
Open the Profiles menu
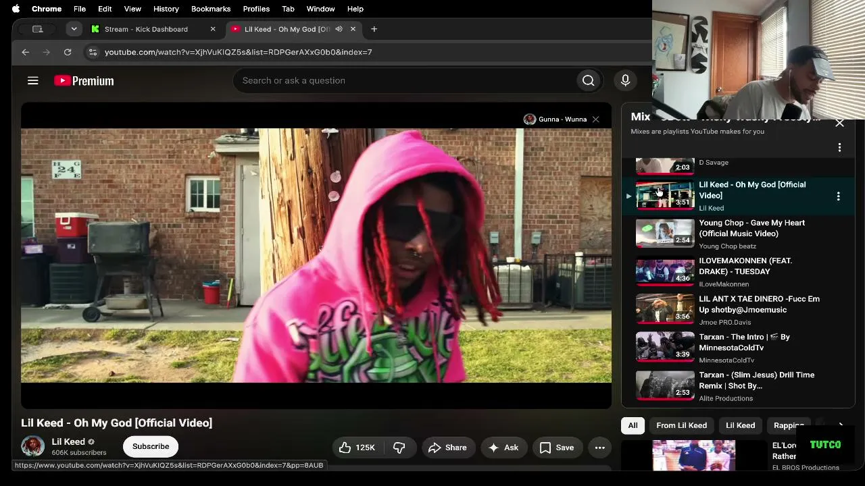256,9
